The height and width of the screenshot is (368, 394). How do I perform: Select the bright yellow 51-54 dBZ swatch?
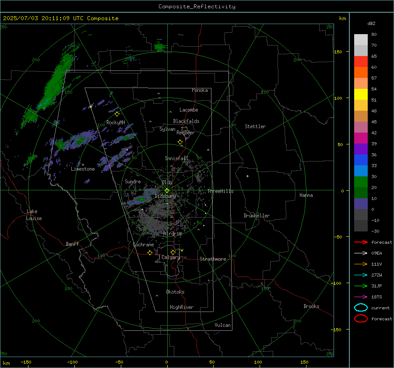click(361, 95)
